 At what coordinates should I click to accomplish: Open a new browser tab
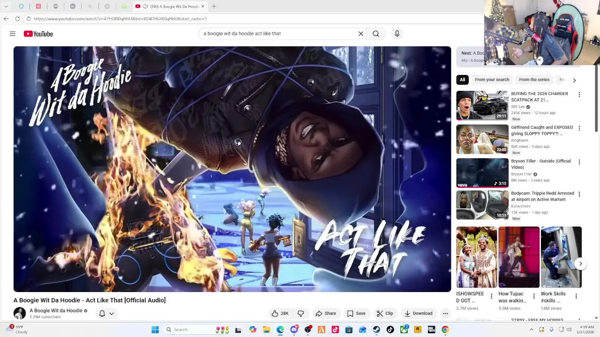(x=214, y=7)
